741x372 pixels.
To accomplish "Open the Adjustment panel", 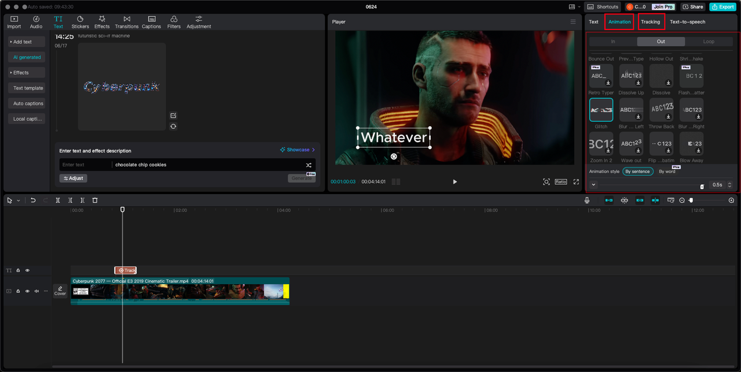I will click(199, 22).
